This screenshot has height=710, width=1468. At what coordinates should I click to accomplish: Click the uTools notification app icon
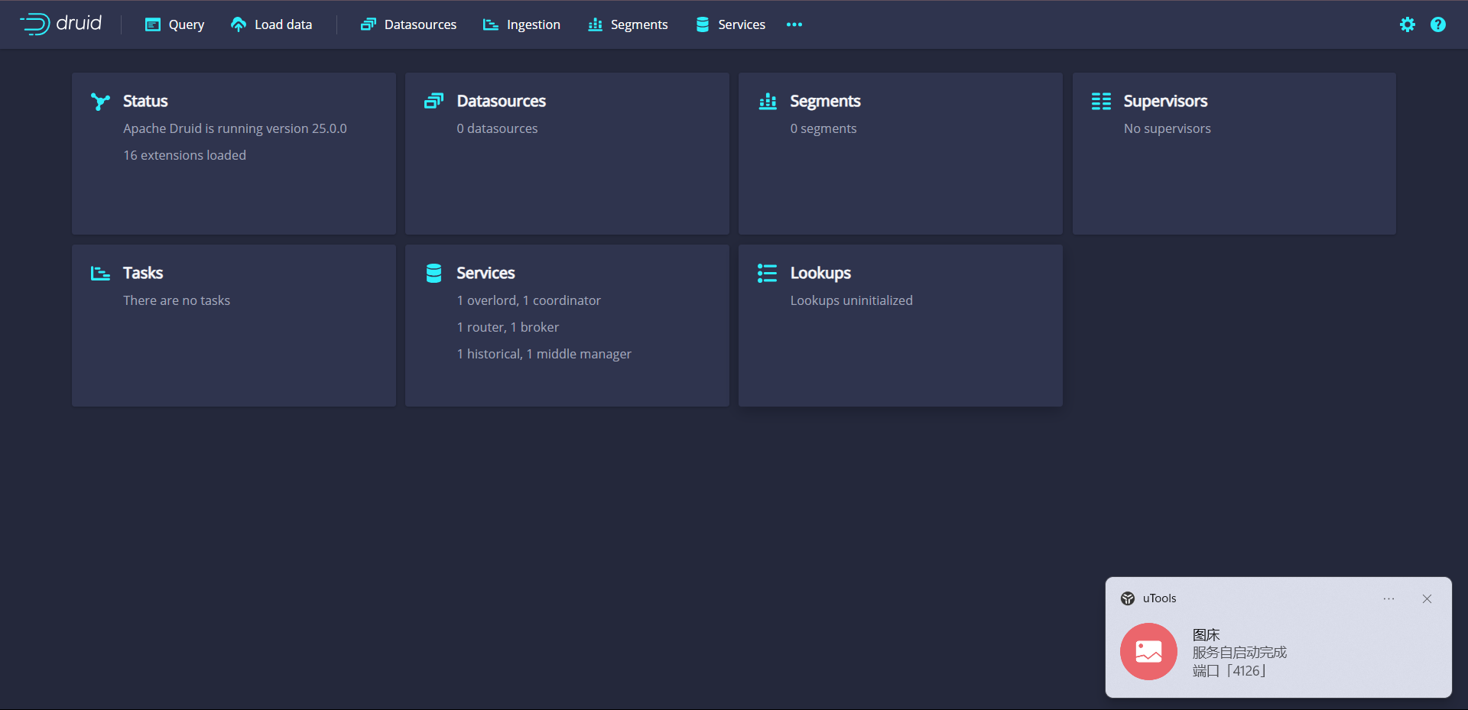pyautogui.click(x=1128, y=598)
